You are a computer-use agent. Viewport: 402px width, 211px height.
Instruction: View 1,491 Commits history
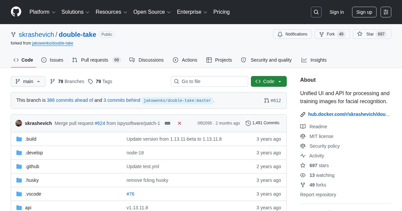pos(262,123)
